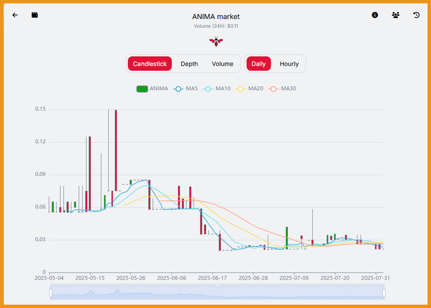Screen dimensions: 431x308
Task: Open the wallet icon
Action: click(x=35, y=15)
